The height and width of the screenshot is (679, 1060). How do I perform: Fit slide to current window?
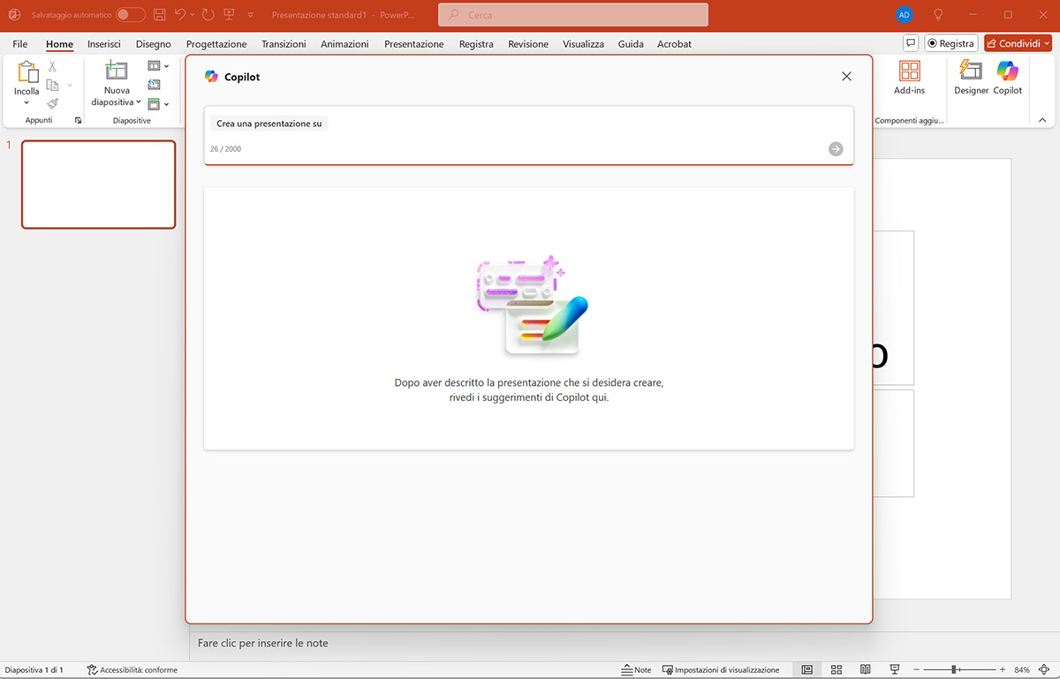[x=1044, y=670]
